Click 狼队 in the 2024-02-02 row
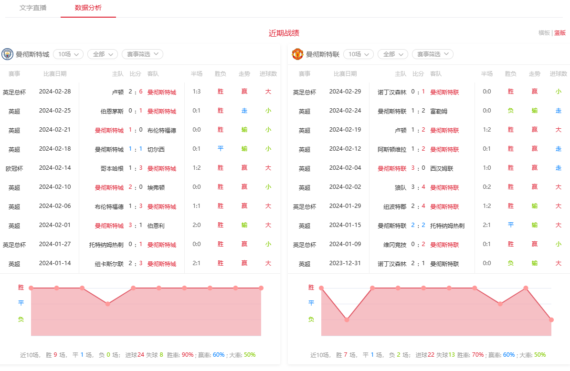Image resolution: width=570 pixels, height=371 pixels. (401, 187)
